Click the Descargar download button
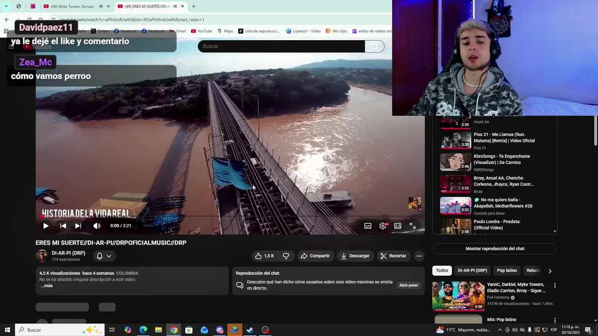The height and width of the screenshot is (336, 598). [x=355, y=256]
